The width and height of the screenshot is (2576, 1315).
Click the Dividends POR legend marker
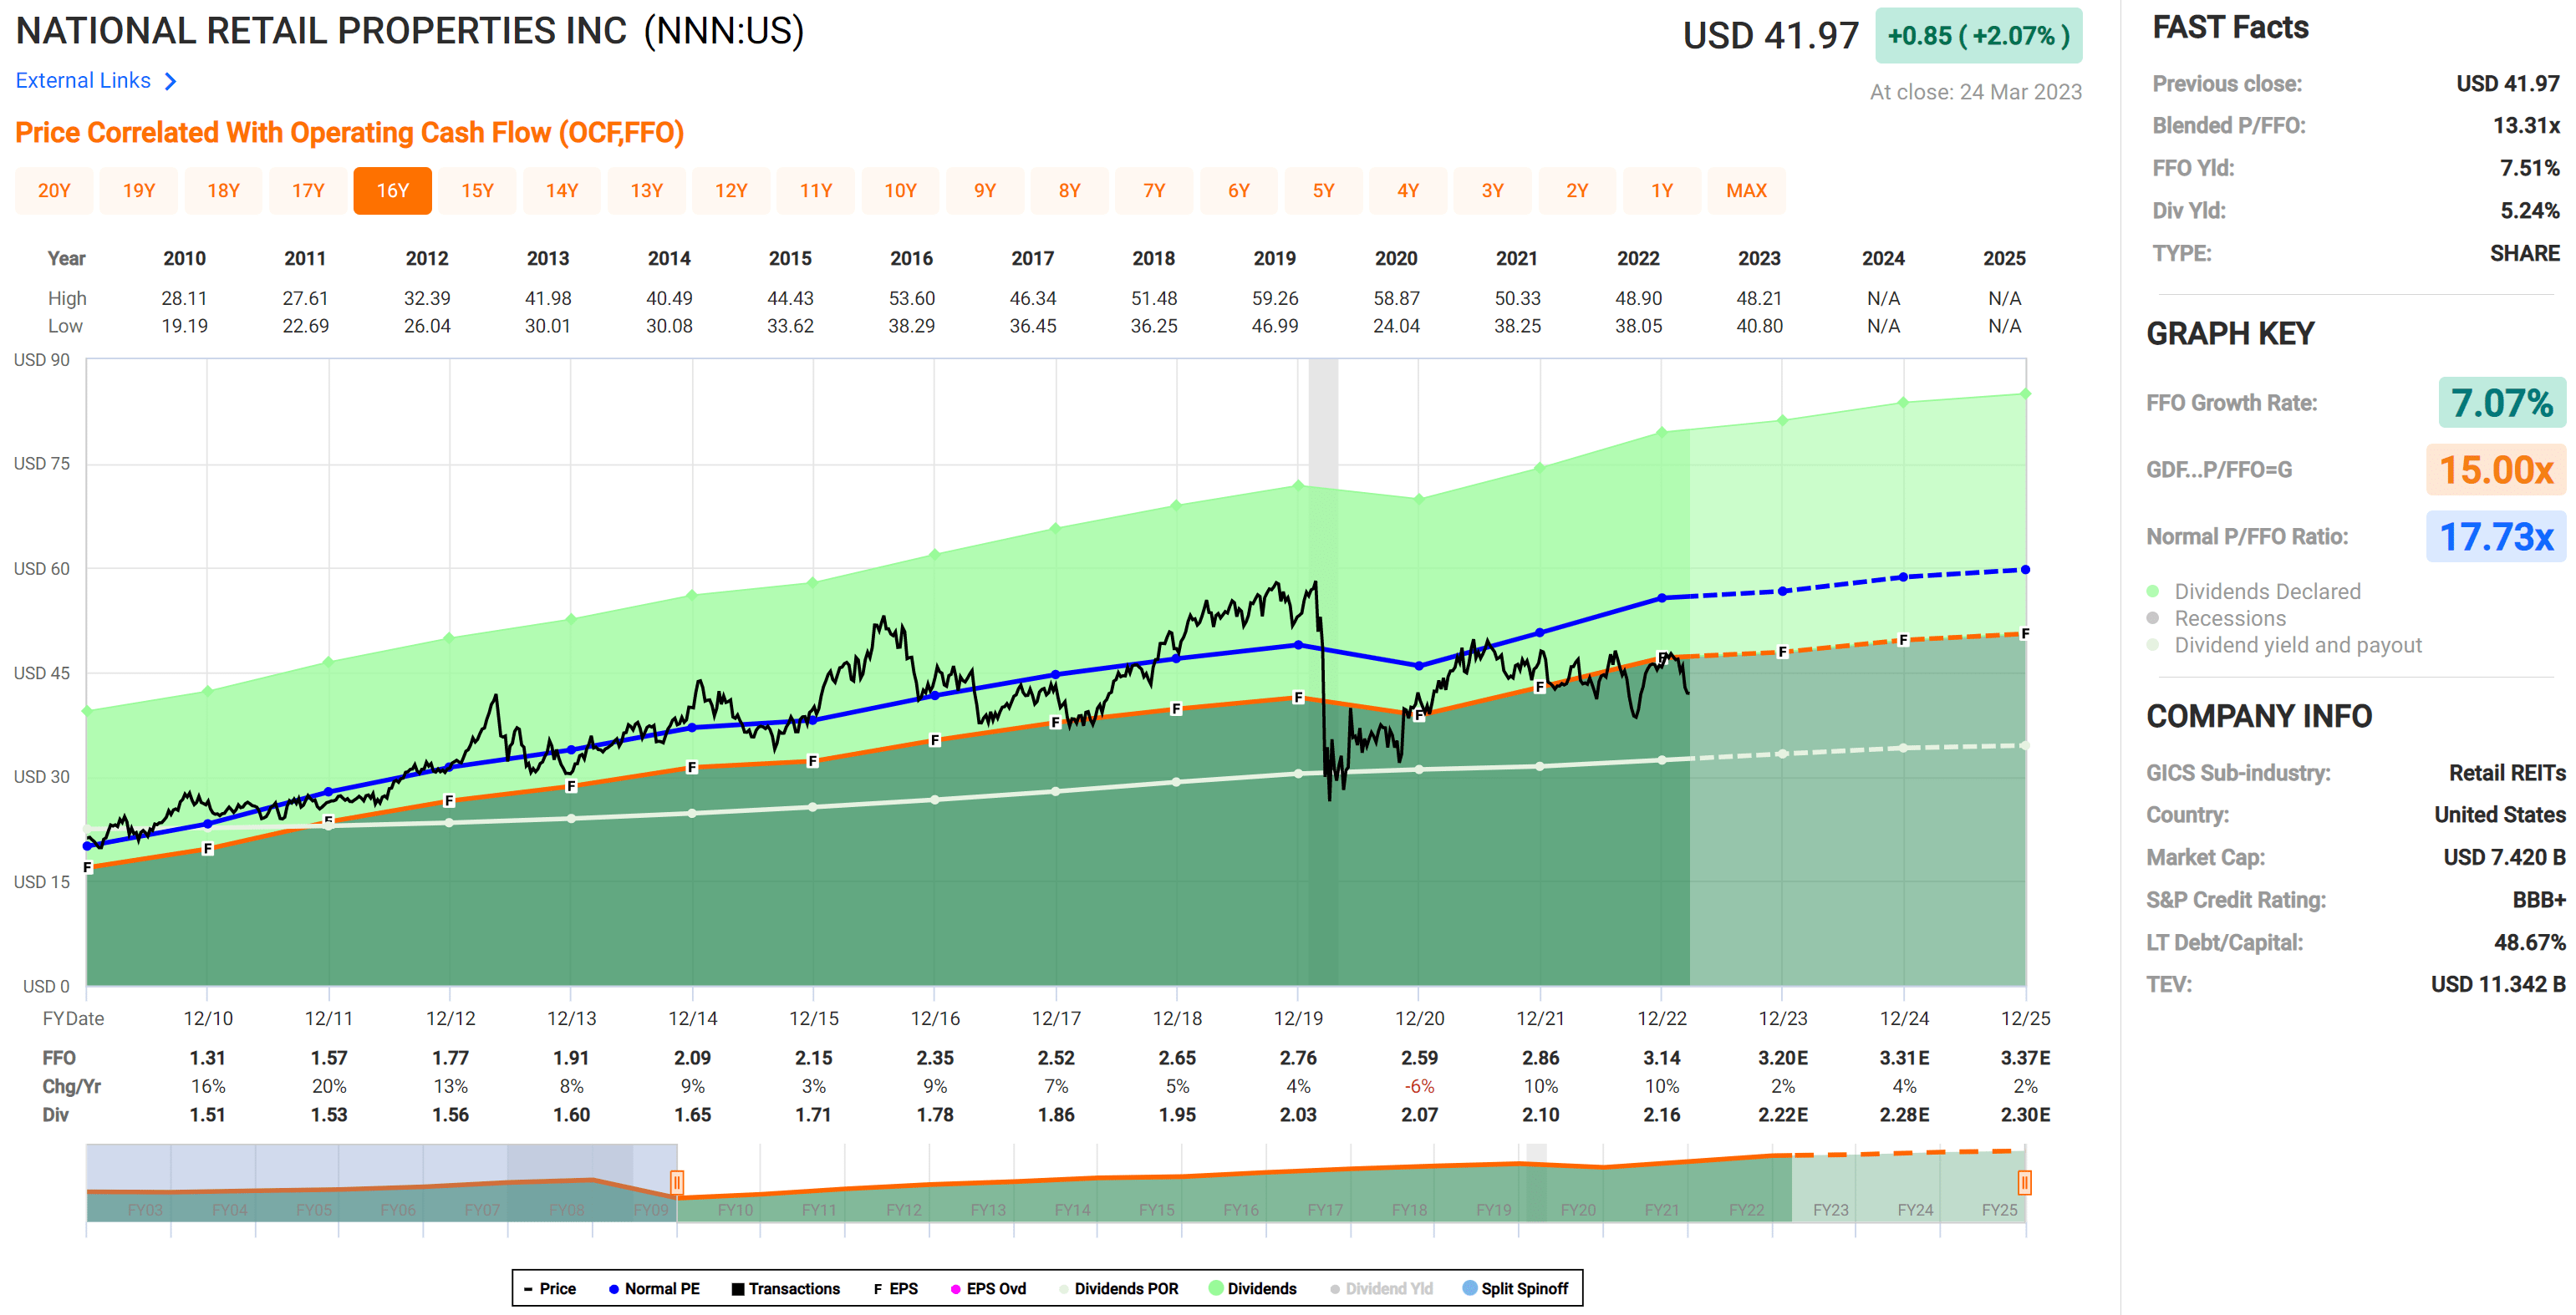(1064, 1289)
